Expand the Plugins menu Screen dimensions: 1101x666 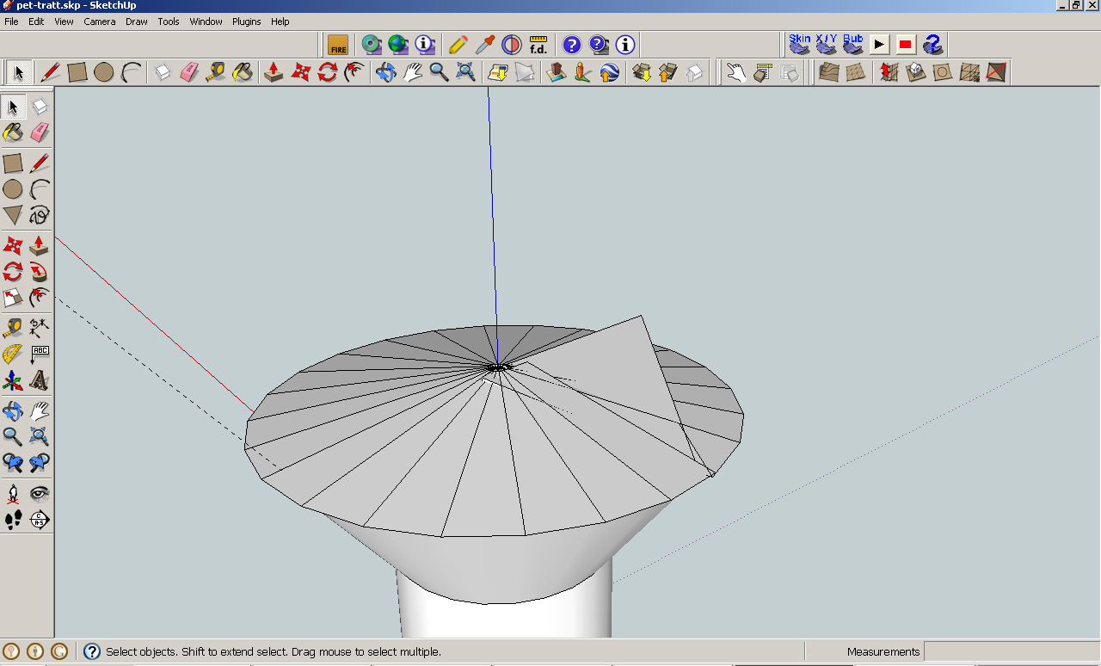pyautogui.click(x=246, y=22)
